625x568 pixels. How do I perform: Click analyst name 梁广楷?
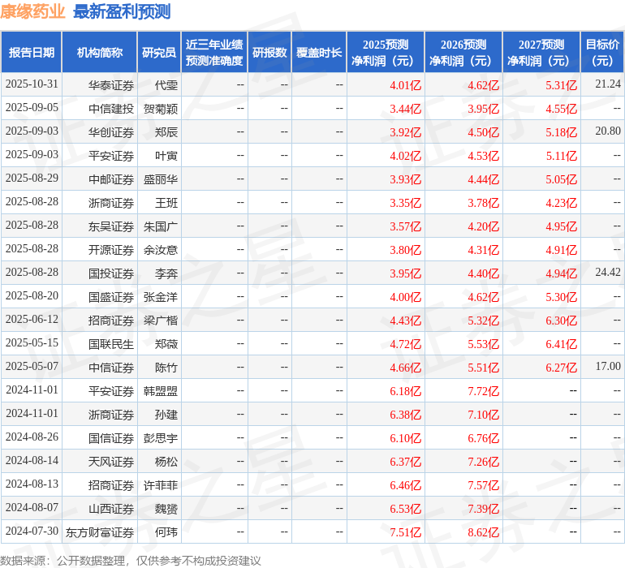161,320
